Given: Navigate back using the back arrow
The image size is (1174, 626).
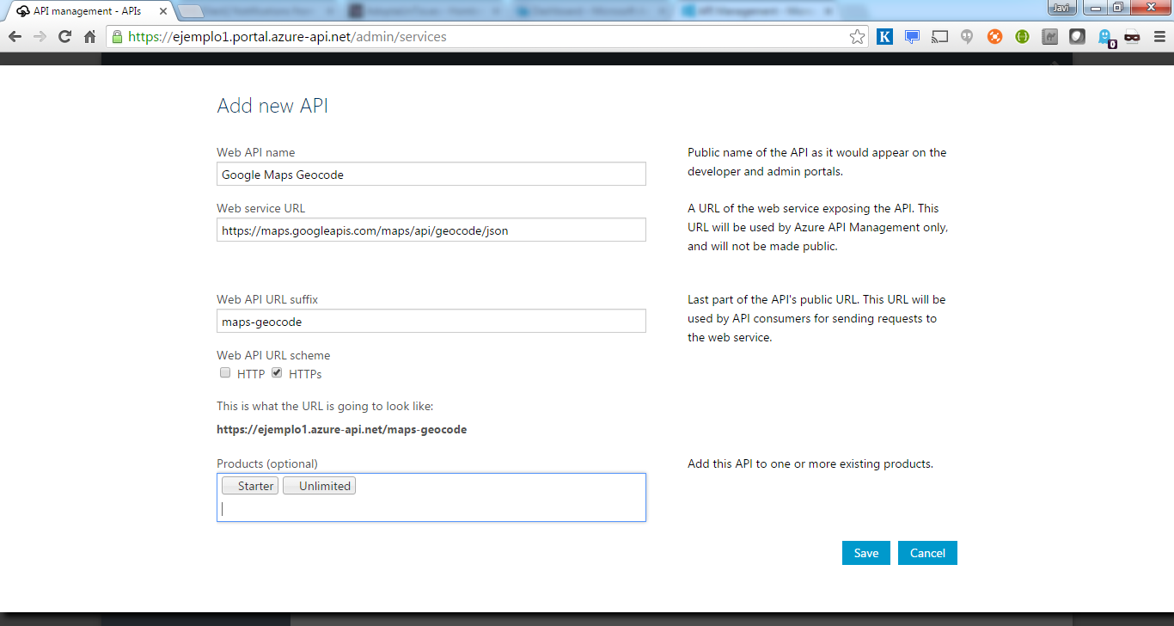Looking at the screenshot, I should click(x=14, y=36).
